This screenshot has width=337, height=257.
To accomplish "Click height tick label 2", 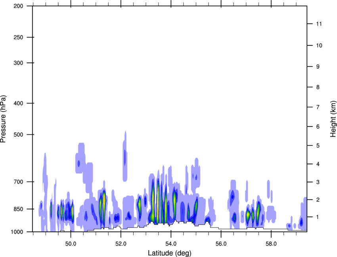I will pyautogui.click(x=318, y=200).
